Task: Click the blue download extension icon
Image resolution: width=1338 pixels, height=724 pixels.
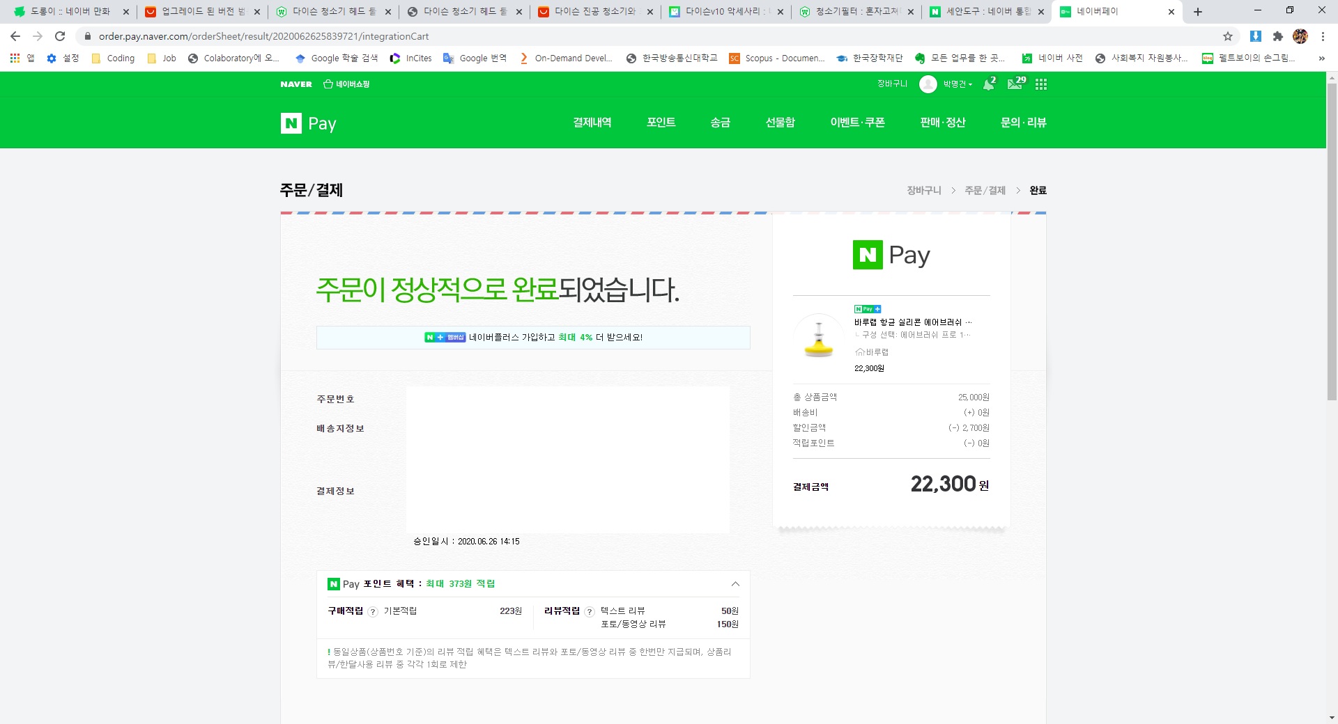Action: point(1256,36)
